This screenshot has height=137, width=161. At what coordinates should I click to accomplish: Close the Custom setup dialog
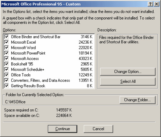[x=156, y=4]
